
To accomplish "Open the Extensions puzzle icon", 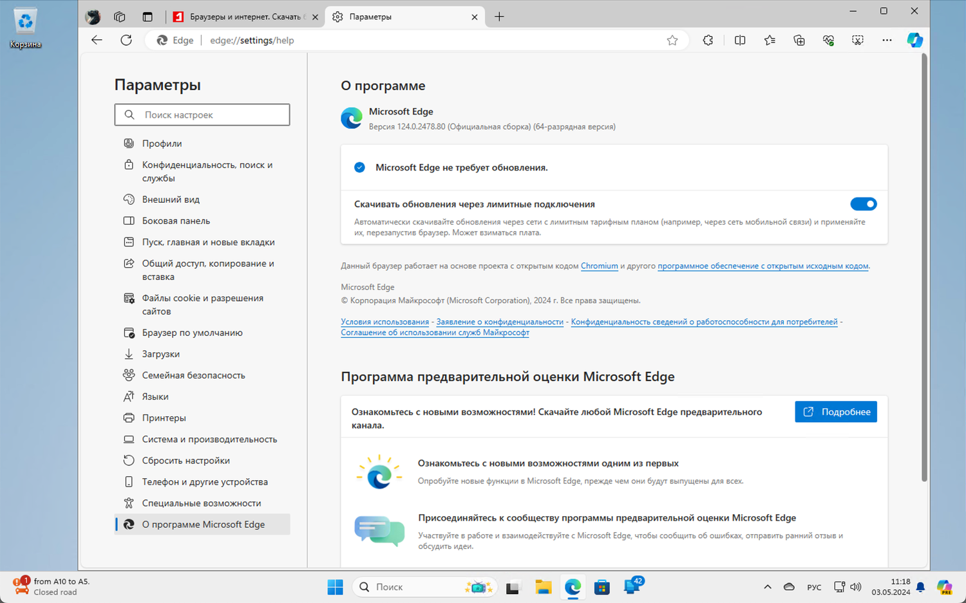I will click(x=708, y=41).
